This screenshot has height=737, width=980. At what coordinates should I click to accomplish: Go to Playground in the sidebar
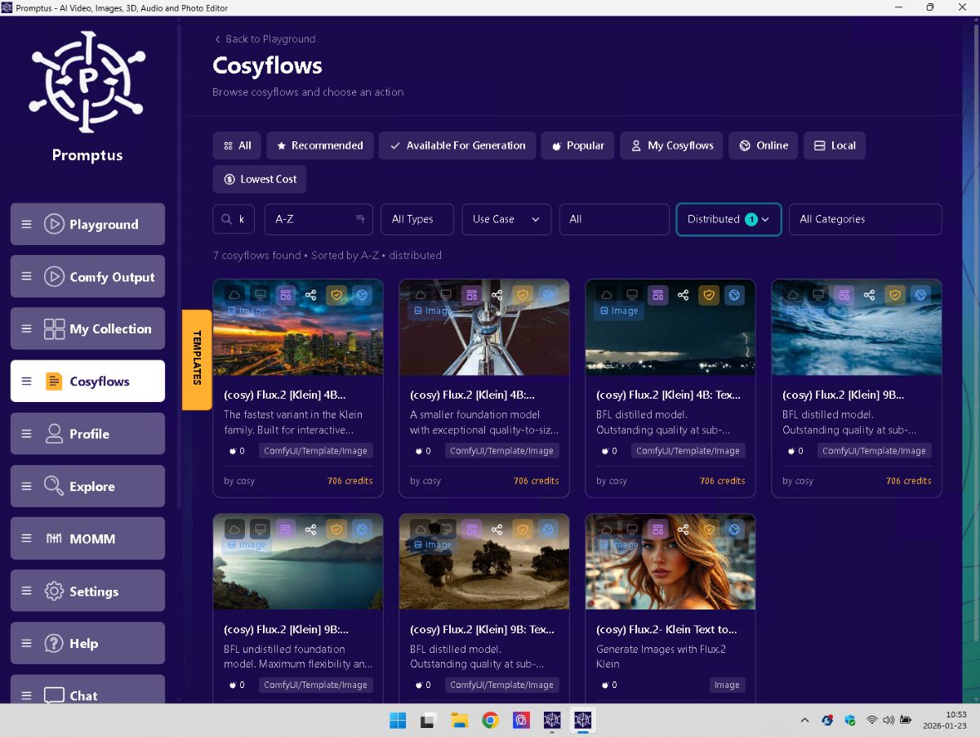[87, 224]
